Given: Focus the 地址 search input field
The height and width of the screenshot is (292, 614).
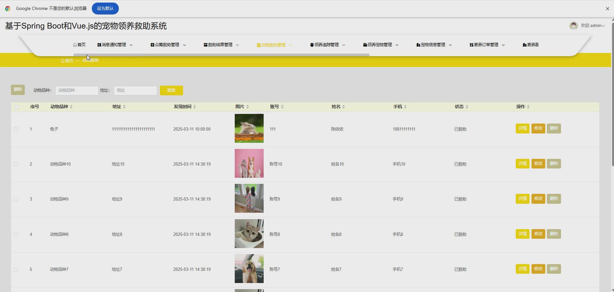Looking at the screenshot, I should [x=135, y=90].
